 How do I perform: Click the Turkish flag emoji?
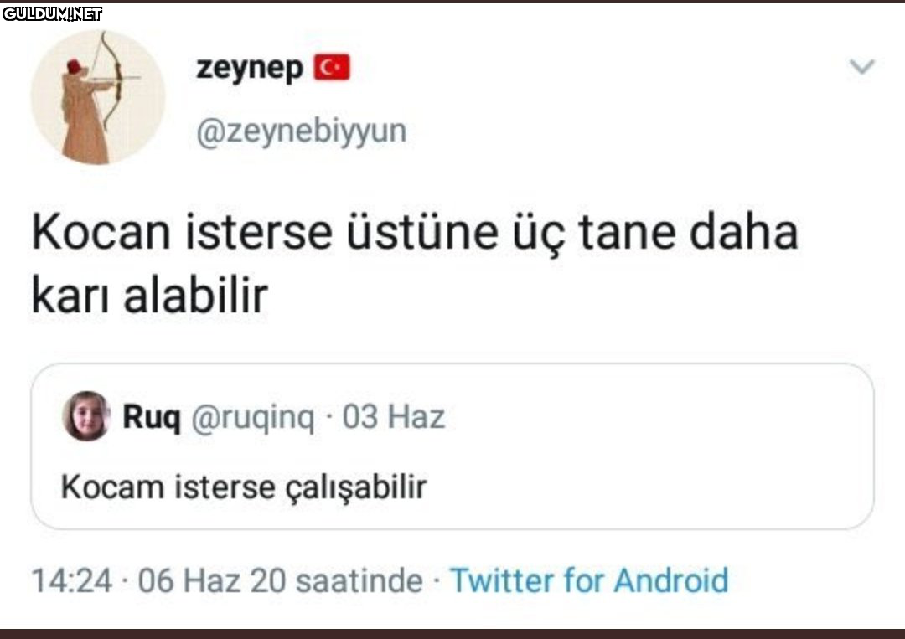click(x=332, y=68)
